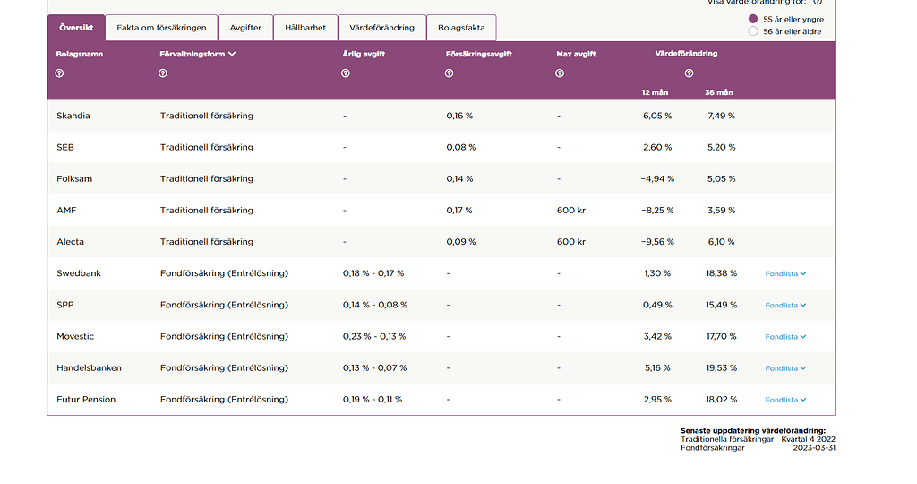
Task: Show the Fondlista for Movestic
Action: pos(785,337)
